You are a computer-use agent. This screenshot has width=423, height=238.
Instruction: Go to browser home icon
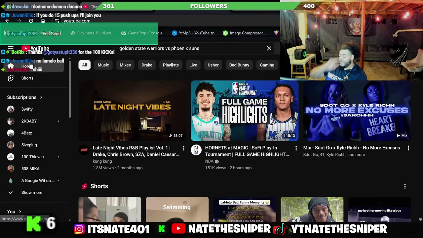[x=43, y=21]
